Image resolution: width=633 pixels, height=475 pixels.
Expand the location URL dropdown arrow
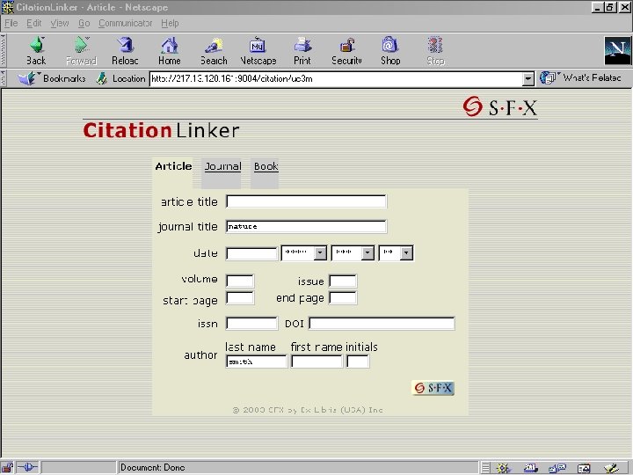click(x=528, y=79)
